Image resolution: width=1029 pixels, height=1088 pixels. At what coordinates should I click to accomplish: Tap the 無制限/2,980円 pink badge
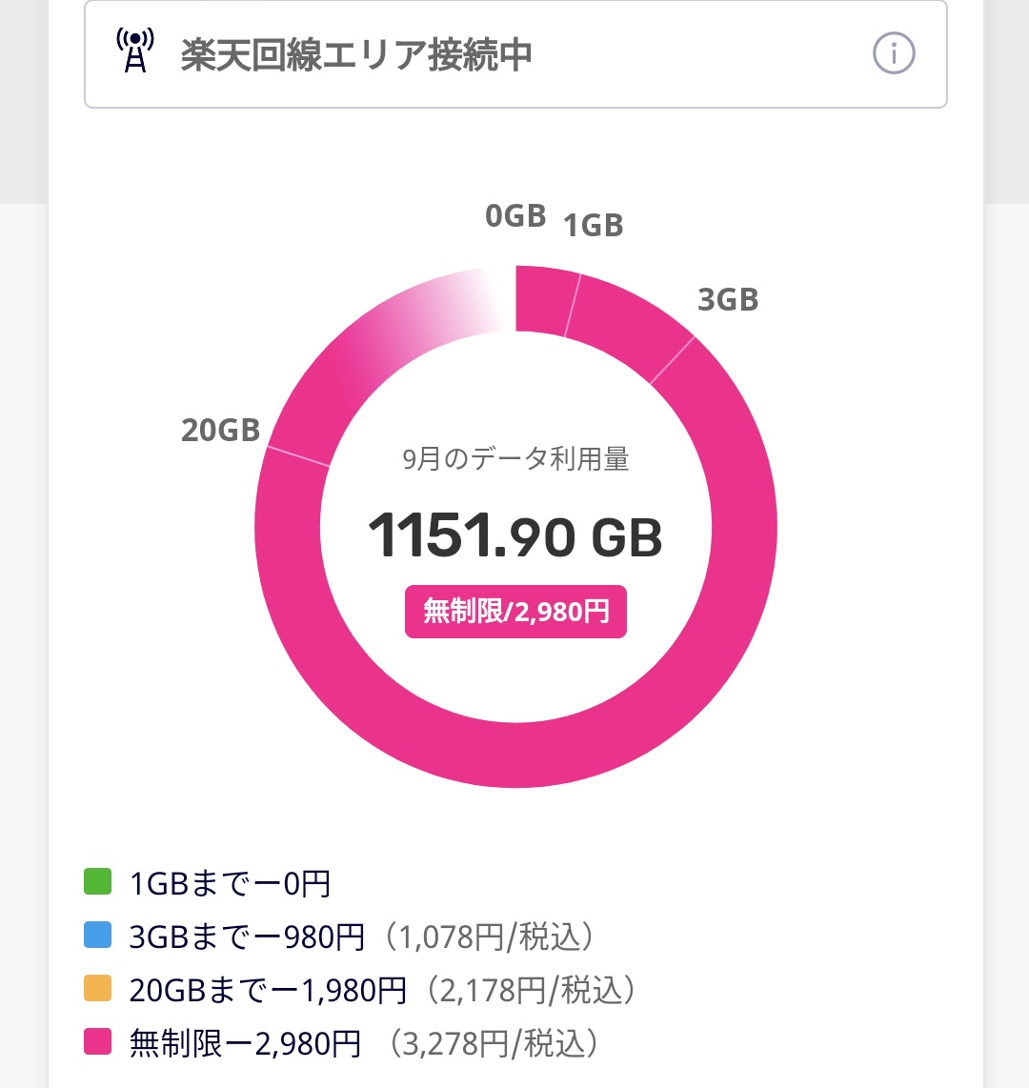coord(515,612)
